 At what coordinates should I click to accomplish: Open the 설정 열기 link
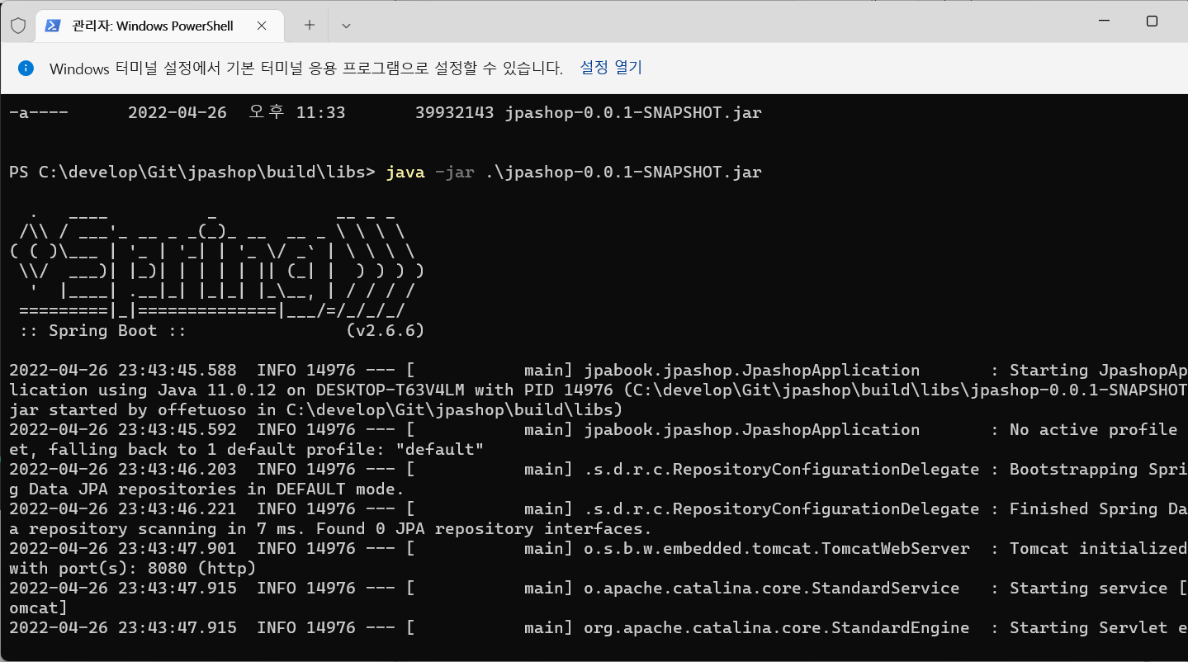(611, 68)
